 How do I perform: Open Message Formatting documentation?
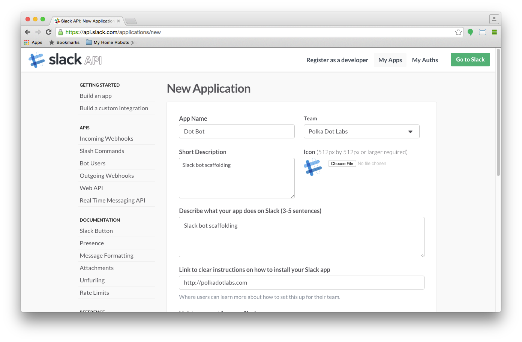click(106, 256)
